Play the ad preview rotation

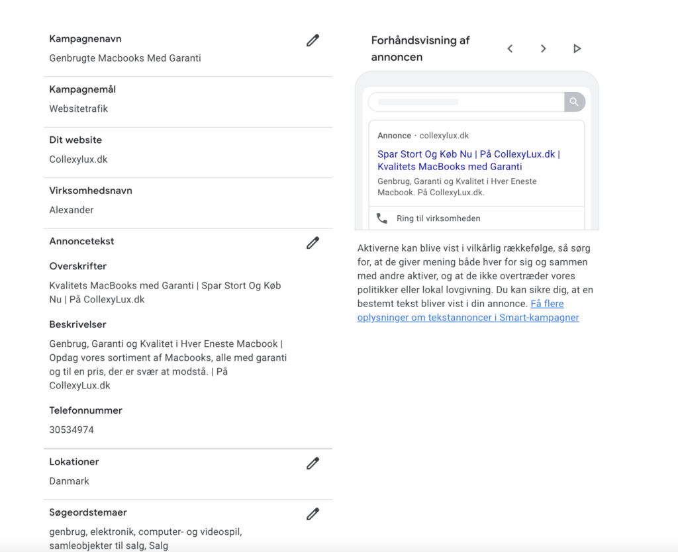[x=577, y=48]
